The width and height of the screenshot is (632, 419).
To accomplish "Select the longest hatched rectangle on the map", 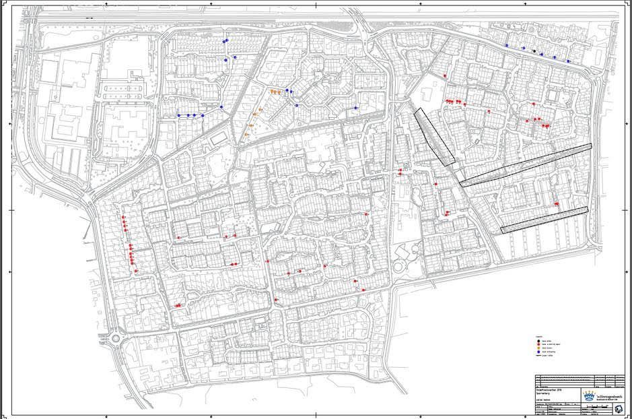I will coord(525,165).
